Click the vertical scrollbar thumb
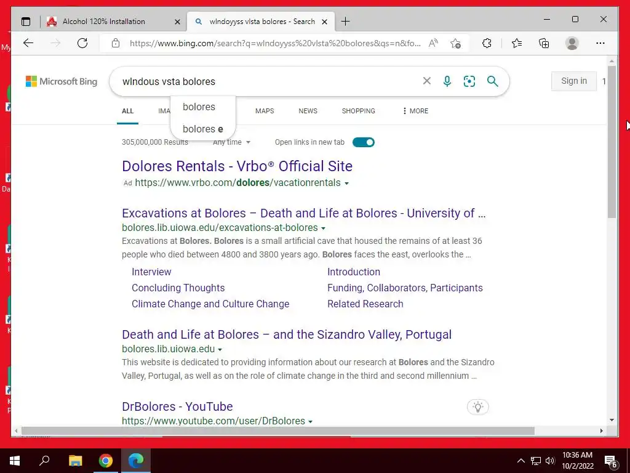 click(x=612, y=142)
